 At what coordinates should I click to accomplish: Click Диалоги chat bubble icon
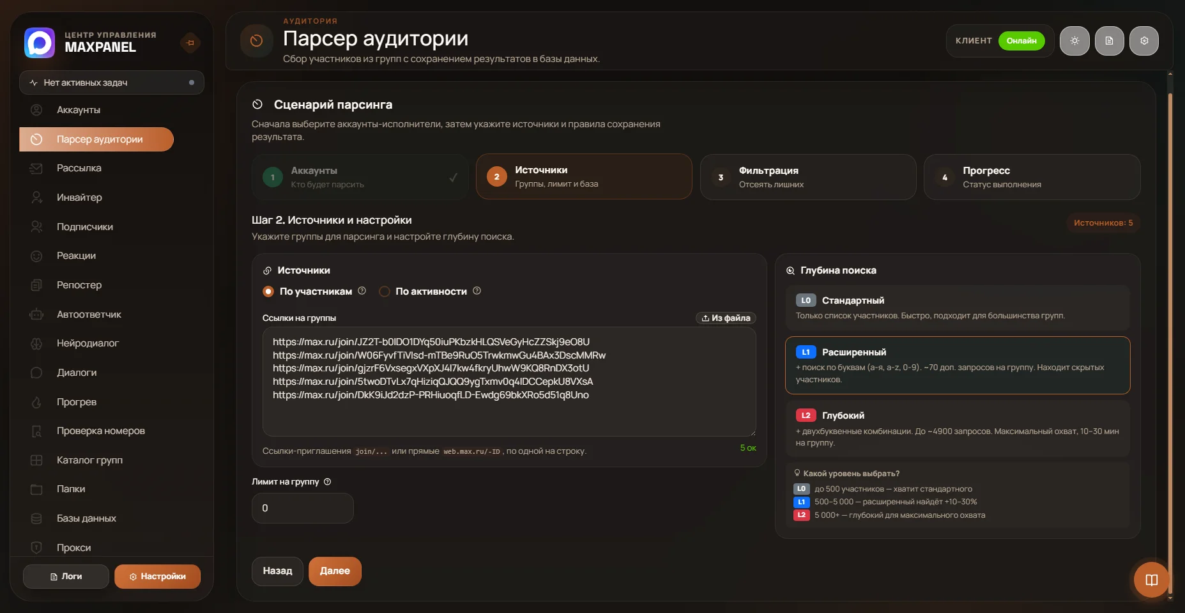tap(36, 373)
